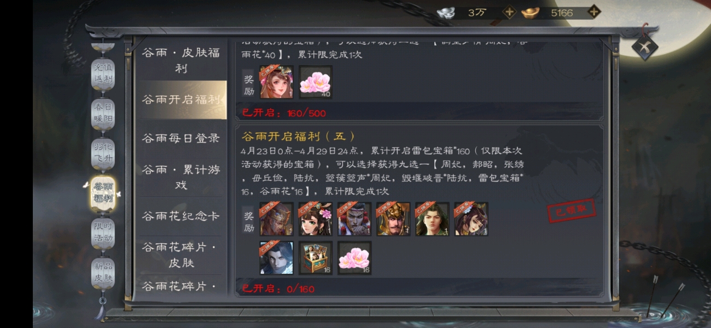Tap the red 已领取 claimed stamp
This screenshot has height=328, width=711.
(572, 211)
